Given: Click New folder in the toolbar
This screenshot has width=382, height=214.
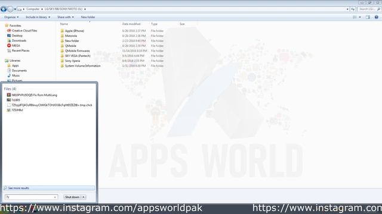Looking at the screenshot, I should coord(88,17).
